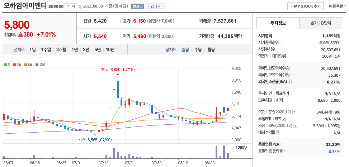The width and height of the screenshot is (349, 167).
Task: Select the 1년 line chart period
Action: 75,49
